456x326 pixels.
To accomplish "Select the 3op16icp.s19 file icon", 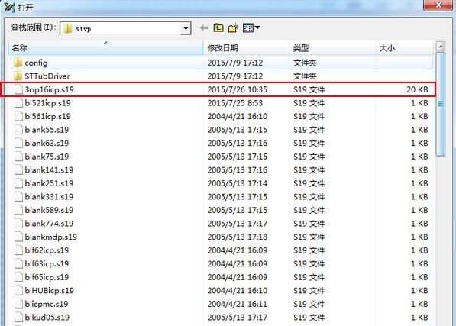I will [x=18, y=89].
